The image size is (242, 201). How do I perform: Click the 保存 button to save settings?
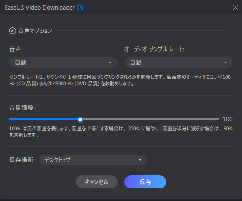pos(145,182)
